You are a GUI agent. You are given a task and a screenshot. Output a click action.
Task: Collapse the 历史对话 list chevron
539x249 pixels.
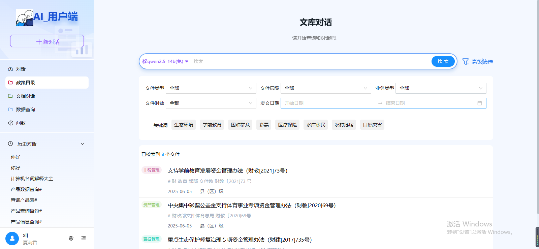[83, 144]
